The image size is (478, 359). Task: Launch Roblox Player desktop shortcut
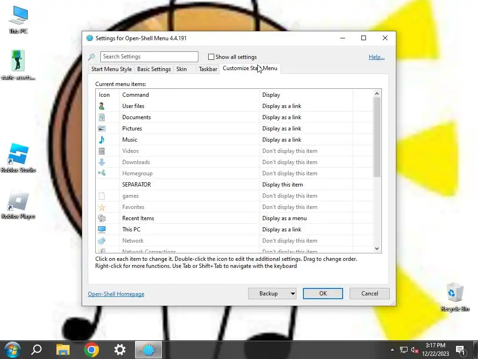point(18,204)
